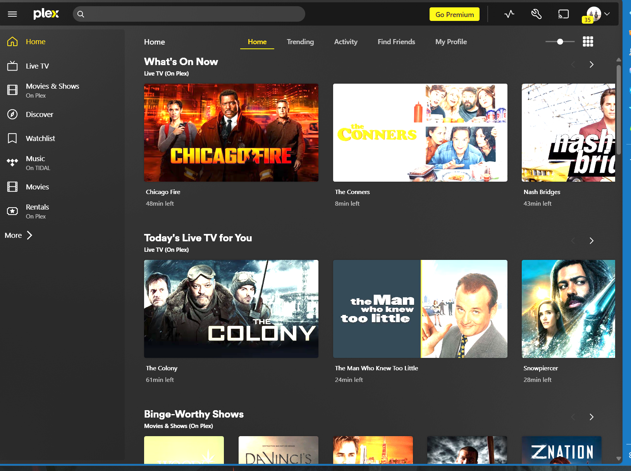The image size is (631, 471).
Task: Open Music On TIDAL in sidebar
Action: (38, 163)
